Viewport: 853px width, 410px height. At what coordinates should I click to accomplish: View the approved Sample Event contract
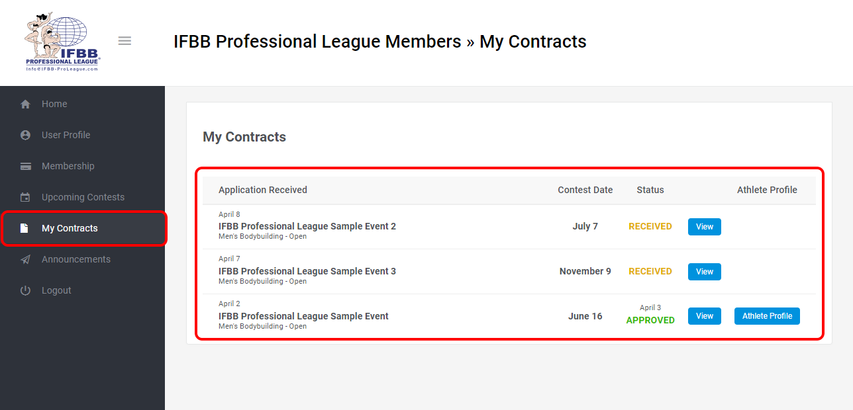(704, 316)
